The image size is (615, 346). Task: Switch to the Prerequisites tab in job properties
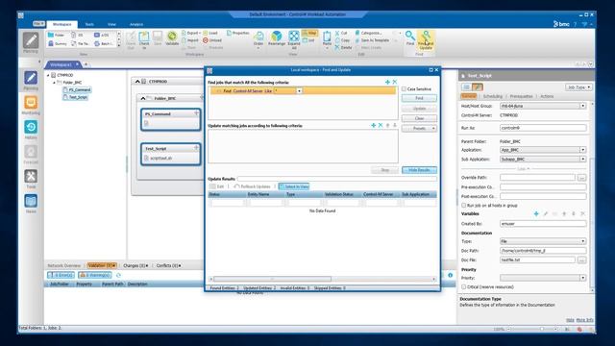click(x=521, y=96)
